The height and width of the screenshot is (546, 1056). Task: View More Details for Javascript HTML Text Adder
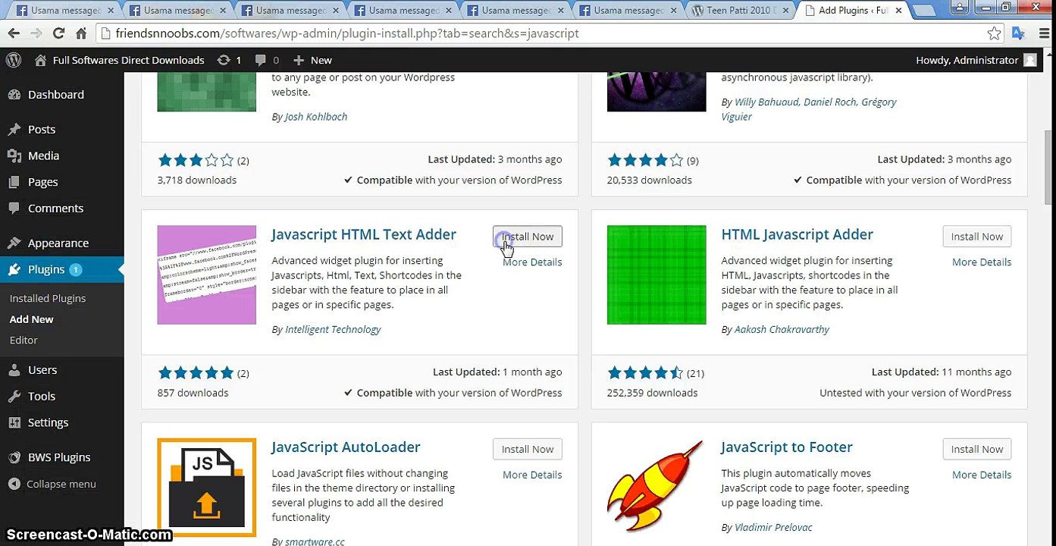click(532, 262)
